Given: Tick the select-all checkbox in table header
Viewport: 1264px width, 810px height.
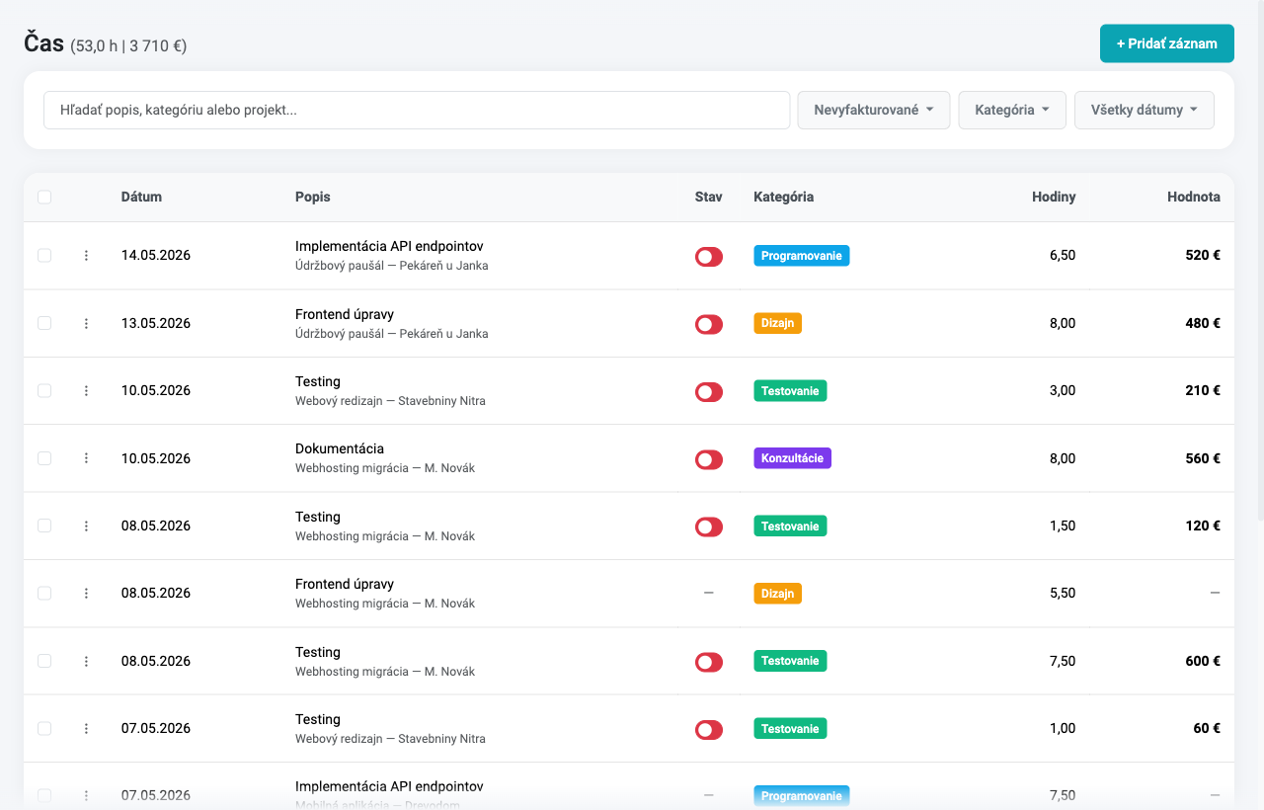Looking at the screenshot, I should point(44,197).
